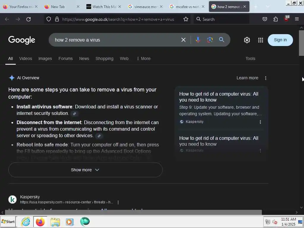Click the browser forward arrow
Image resolution: width=304 pixels, height=228 pixels.
coord(18,19)
